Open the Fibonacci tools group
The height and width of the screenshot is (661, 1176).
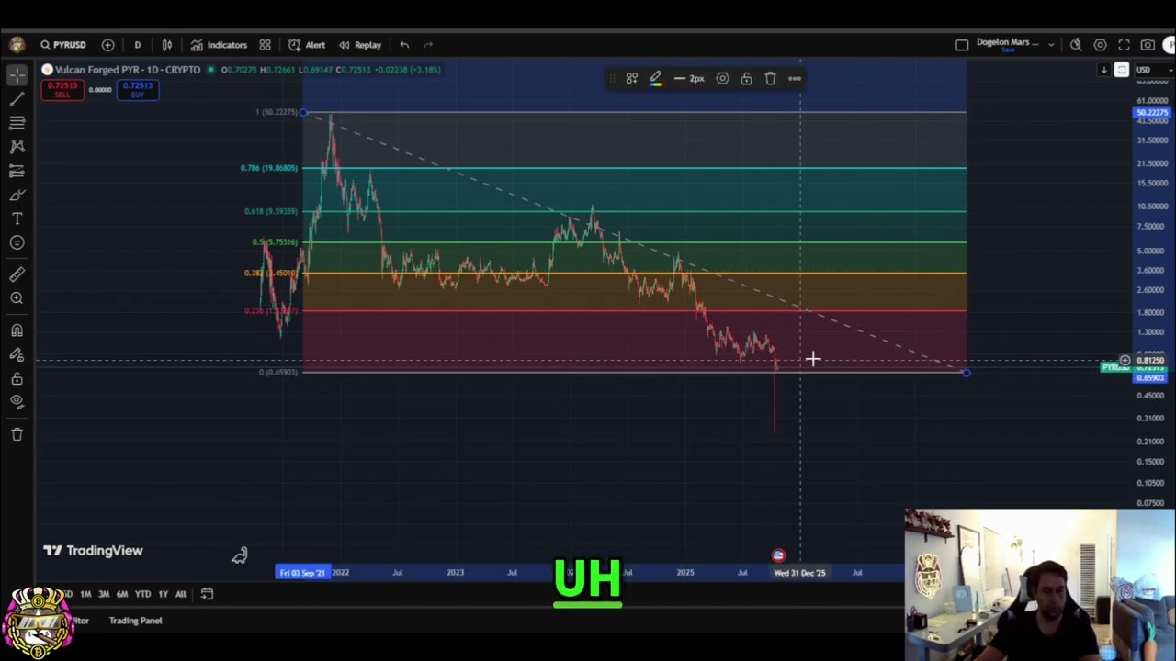[x=17, y=123]
